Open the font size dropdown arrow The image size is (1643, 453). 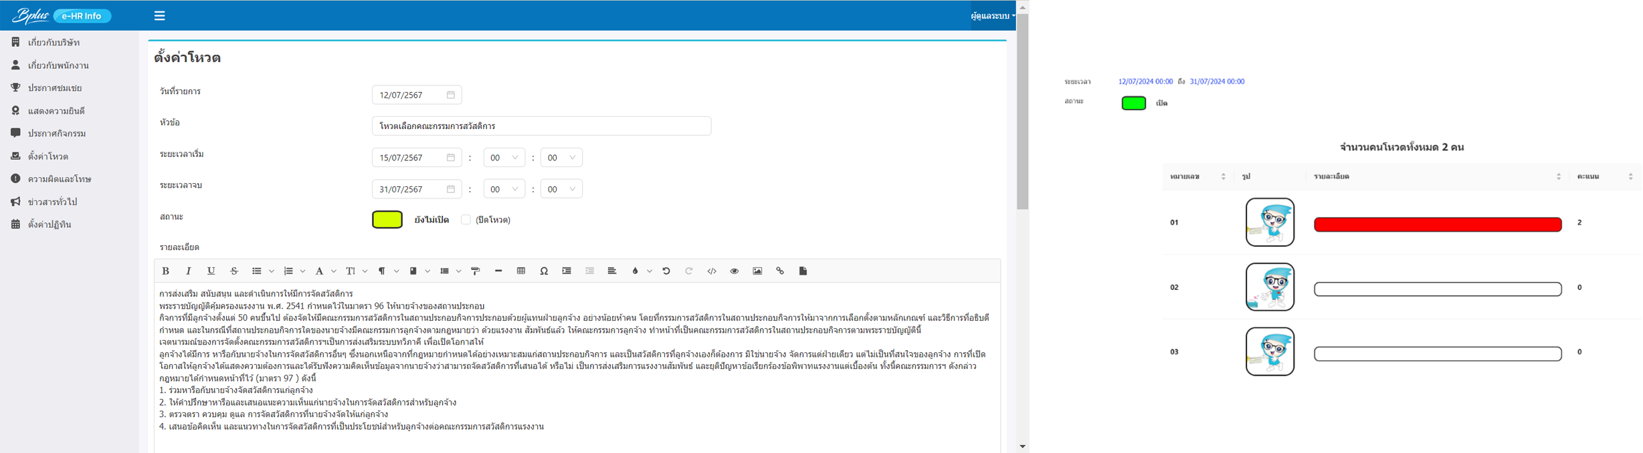click(x=365, y=271)
